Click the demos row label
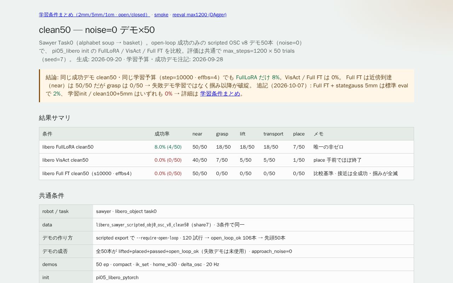The image size is (453, 283). click(50, 264)
